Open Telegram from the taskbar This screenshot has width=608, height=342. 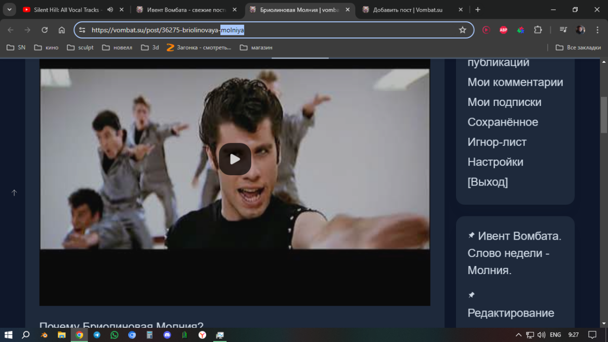click(x=97, y=335)
